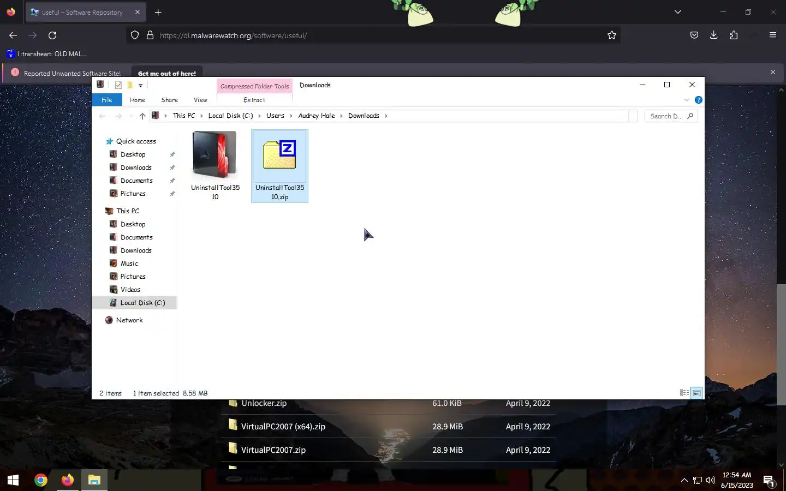Open pinned Pictures under Quick access
The image size is (786, 491).
(x=133, y=194)
